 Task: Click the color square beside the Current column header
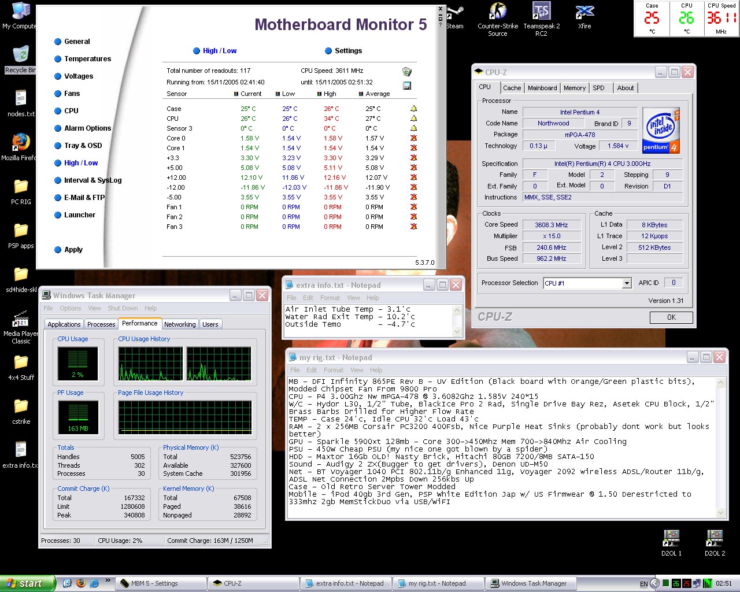pos(236,94)
